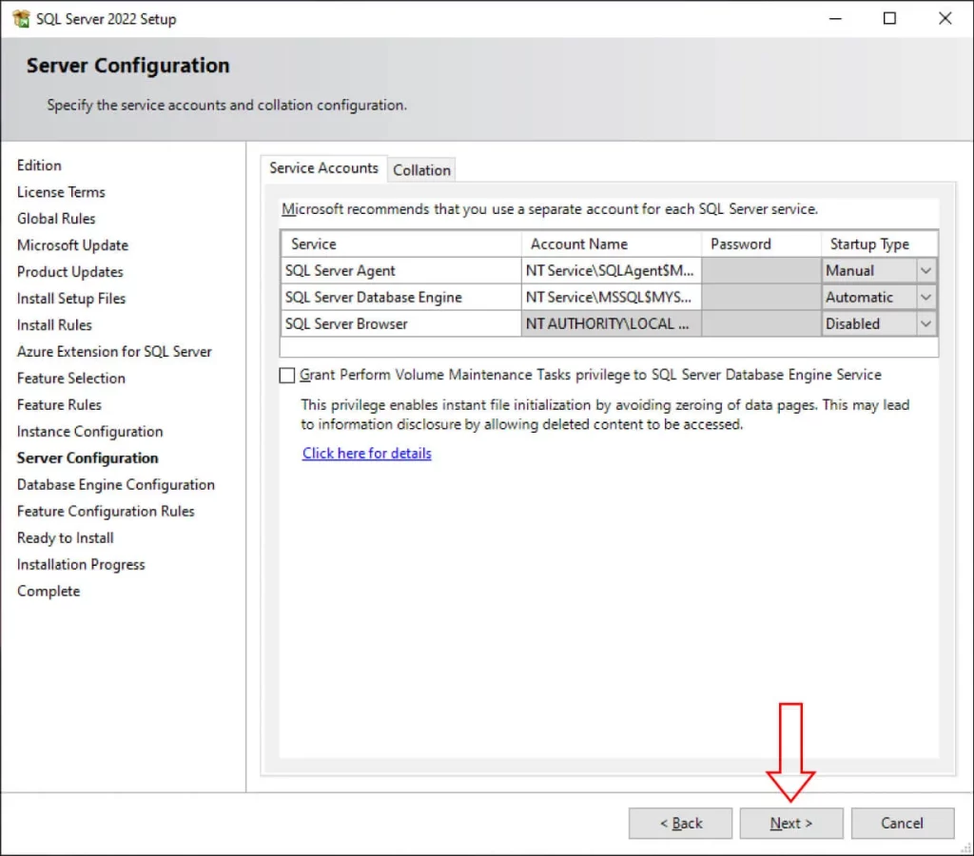Enable Grant Perform Volume Maintenance Tasks privilege
Screen dimensions: 974x856
click(x=286, y=375)
